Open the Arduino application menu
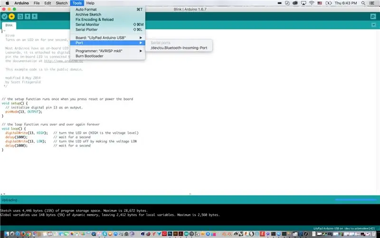 [x=21, y=3]
